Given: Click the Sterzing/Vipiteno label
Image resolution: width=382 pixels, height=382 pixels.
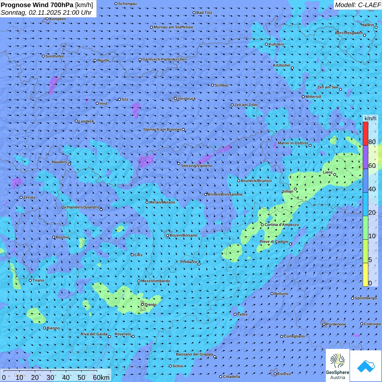Looking at the screenshot, I should click(196, 166).
